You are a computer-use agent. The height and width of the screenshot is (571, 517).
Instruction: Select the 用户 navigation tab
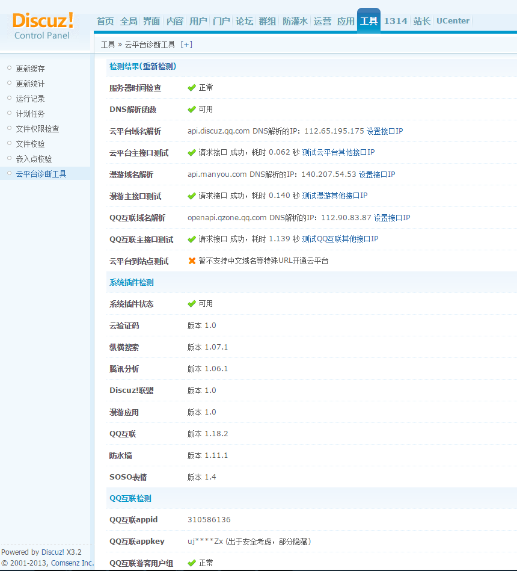[x=198, y=21]
